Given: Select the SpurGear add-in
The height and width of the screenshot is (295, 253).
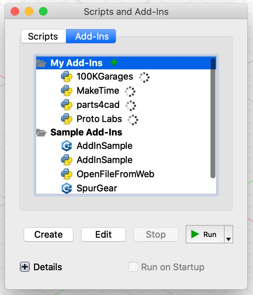Looking at the screenshot, I should pyautogui.click(x=97, y=188).
